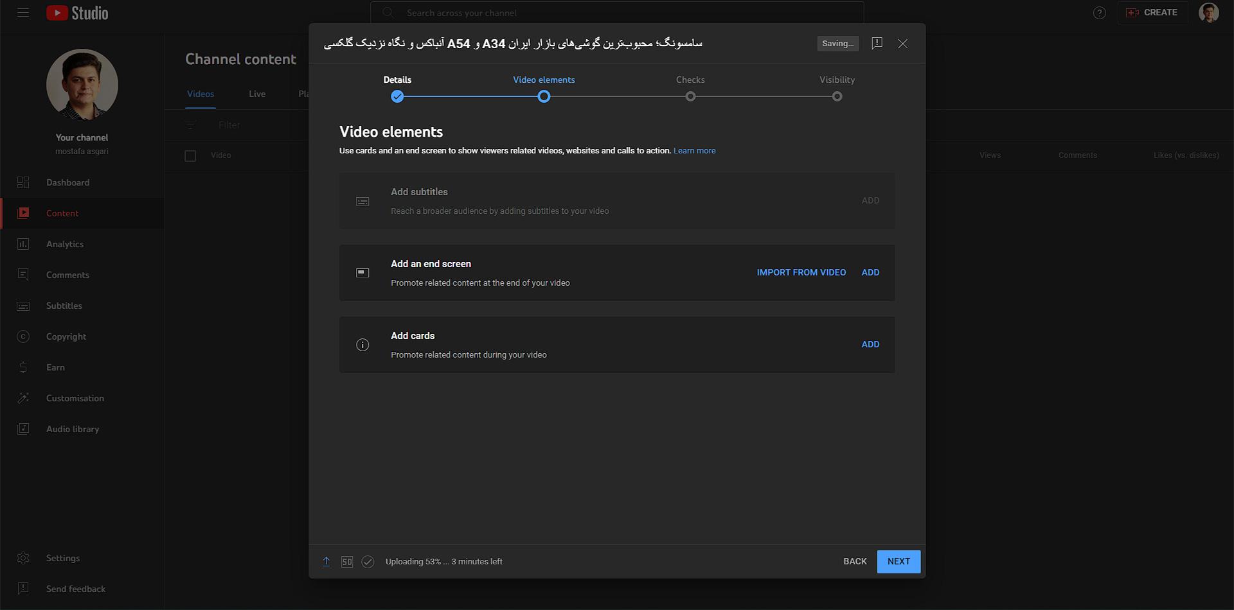This screenshot has width=1234, height=610.
Task: Click the checks complete status icon
Action: (x=368, y=562)
